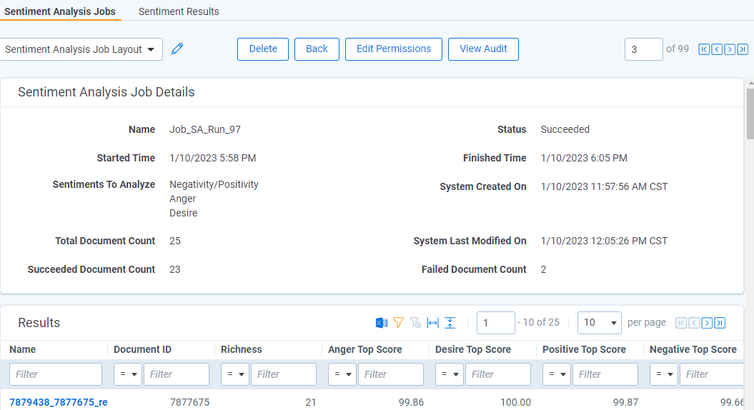Go to next job record
Image resolution: width=754 pixels, height=410 pixels.
(730, 49)
